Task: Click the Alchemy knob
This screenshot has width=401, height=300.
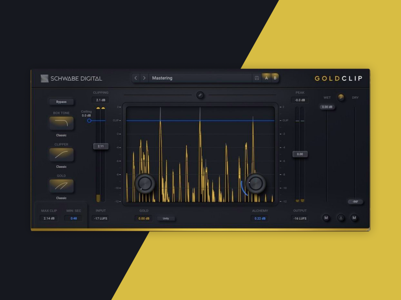Action: coord(256,183)
